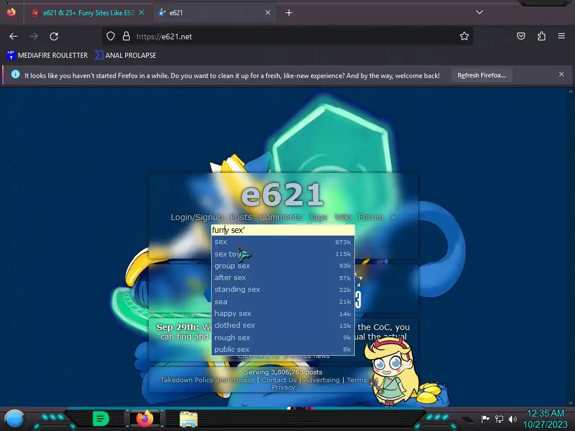575x431 pixels.
Task: Open the Extensions puzzle icon
Action: (541, 36)
